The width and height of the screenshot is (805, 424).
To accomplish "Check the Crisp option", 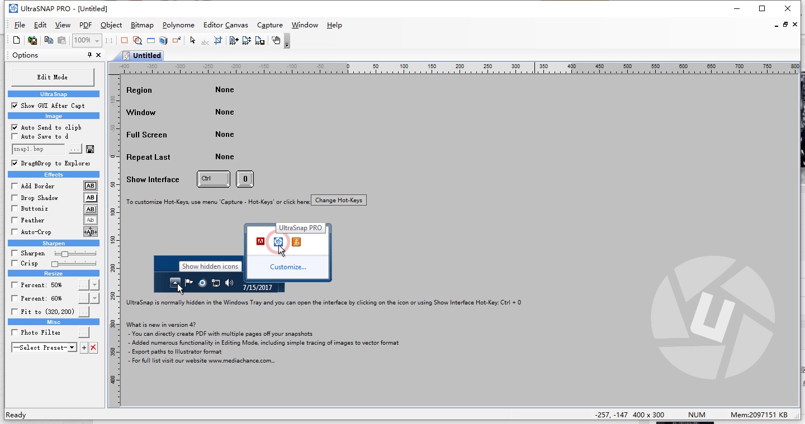I will (15, 263).
